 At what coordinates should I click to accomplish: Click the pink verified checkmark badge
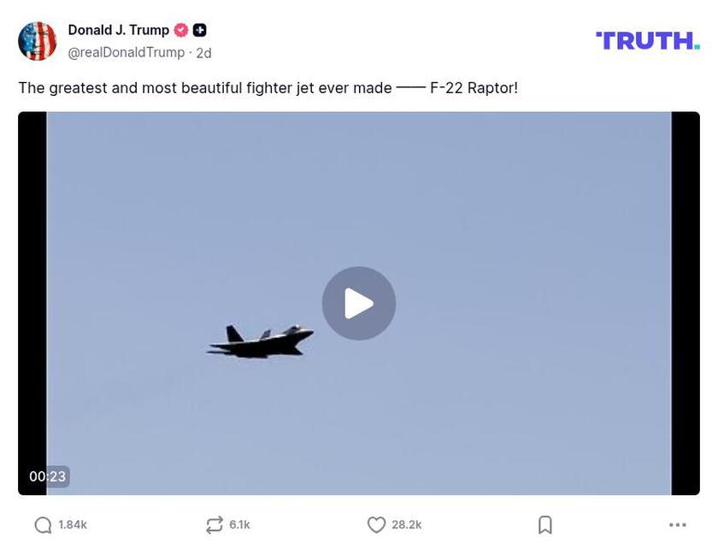tap(180, 29)
